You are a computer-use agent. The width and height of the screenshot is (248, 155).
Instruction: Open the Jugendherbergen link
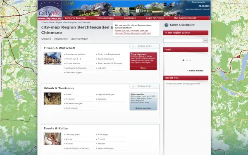click(106, 94)
